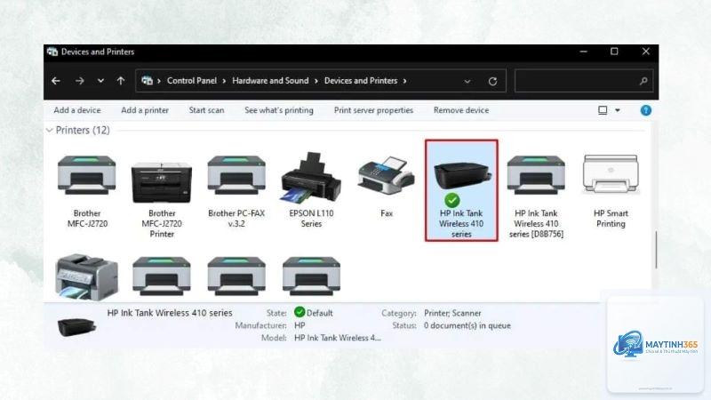
Task: Expand the address bar history dropdown
Action: [467, 81]
